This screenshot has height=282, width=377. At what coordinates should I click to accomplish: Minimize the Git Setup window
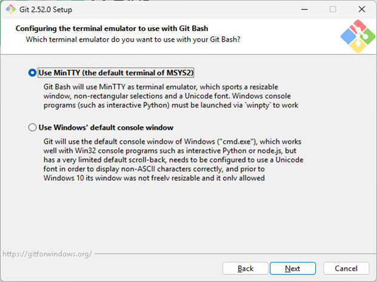tap(304, 9)
